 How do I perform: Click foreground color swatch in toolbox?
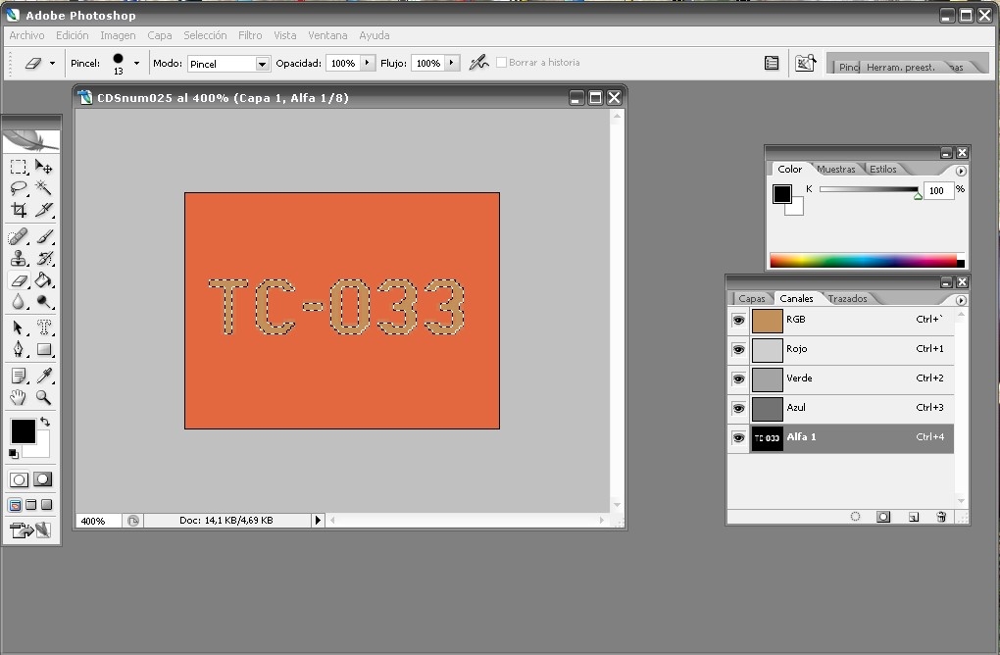(x=23, y=431)
